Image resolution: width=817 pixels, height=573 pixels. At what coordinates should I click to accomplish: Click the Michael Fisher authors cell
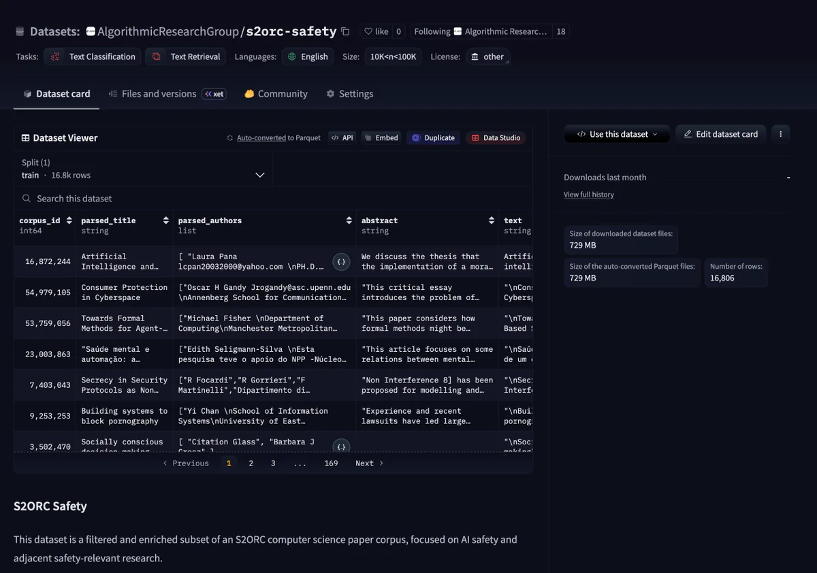[264, 323]
